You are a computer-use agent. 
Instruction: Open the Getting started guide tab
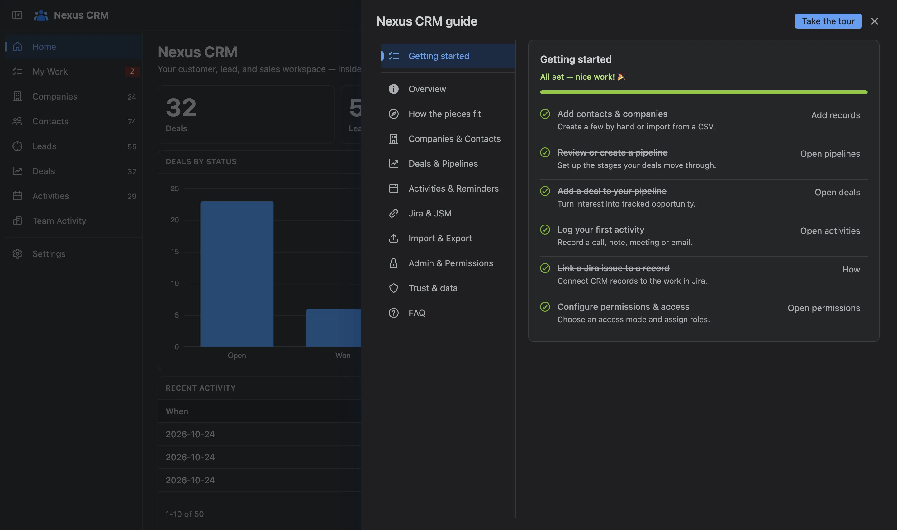448,56
